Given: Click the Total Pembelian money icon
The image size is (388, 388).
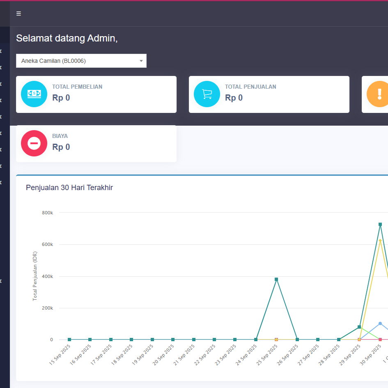Looking at the screenshot, I should 34,94.
